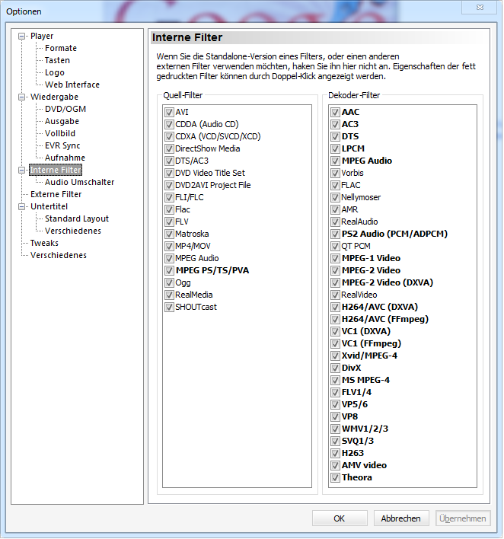Viewport: 504px width, 539px height.
Task: Select 'MS MPEG-4' decoder entry
Action: (x=365, y=380)
